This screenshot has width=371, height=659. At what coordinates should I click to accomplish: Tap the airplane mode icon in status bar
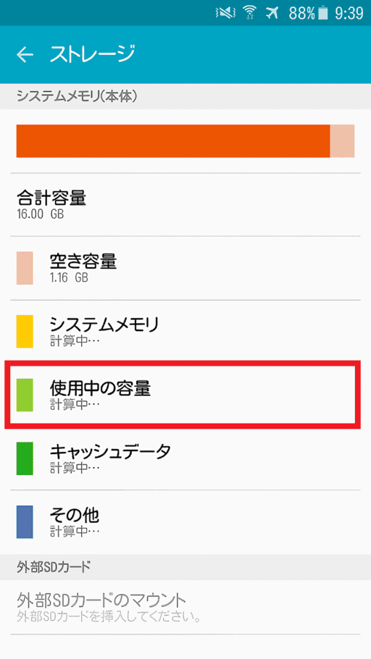pyautogui.click(x=272, y=14)
